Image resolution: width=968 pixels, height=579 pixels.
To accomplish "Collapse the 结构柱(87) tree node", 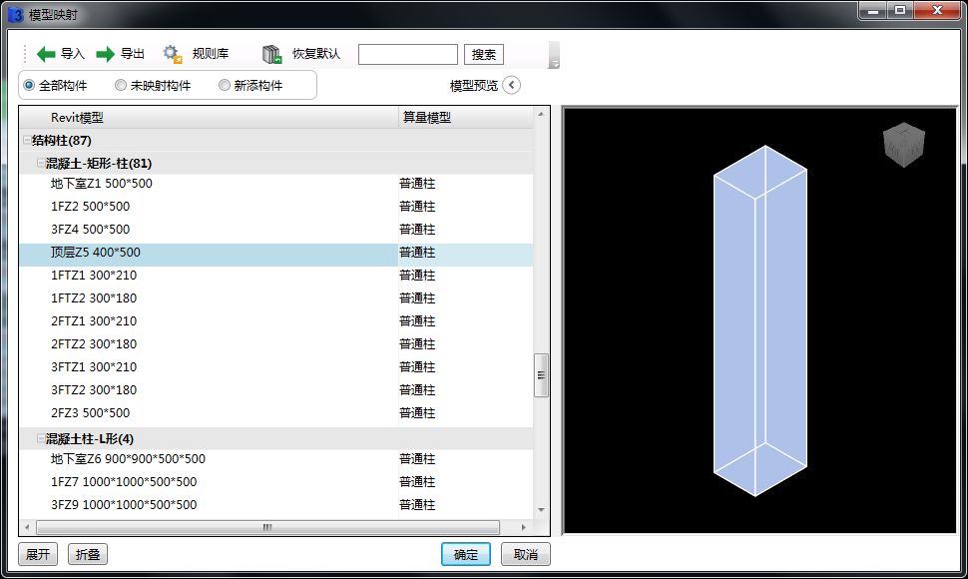I will point(27,140).
